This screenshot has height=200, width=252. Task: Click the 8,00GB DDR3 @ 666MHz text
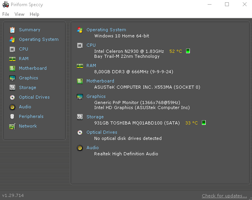pos(121,72)
